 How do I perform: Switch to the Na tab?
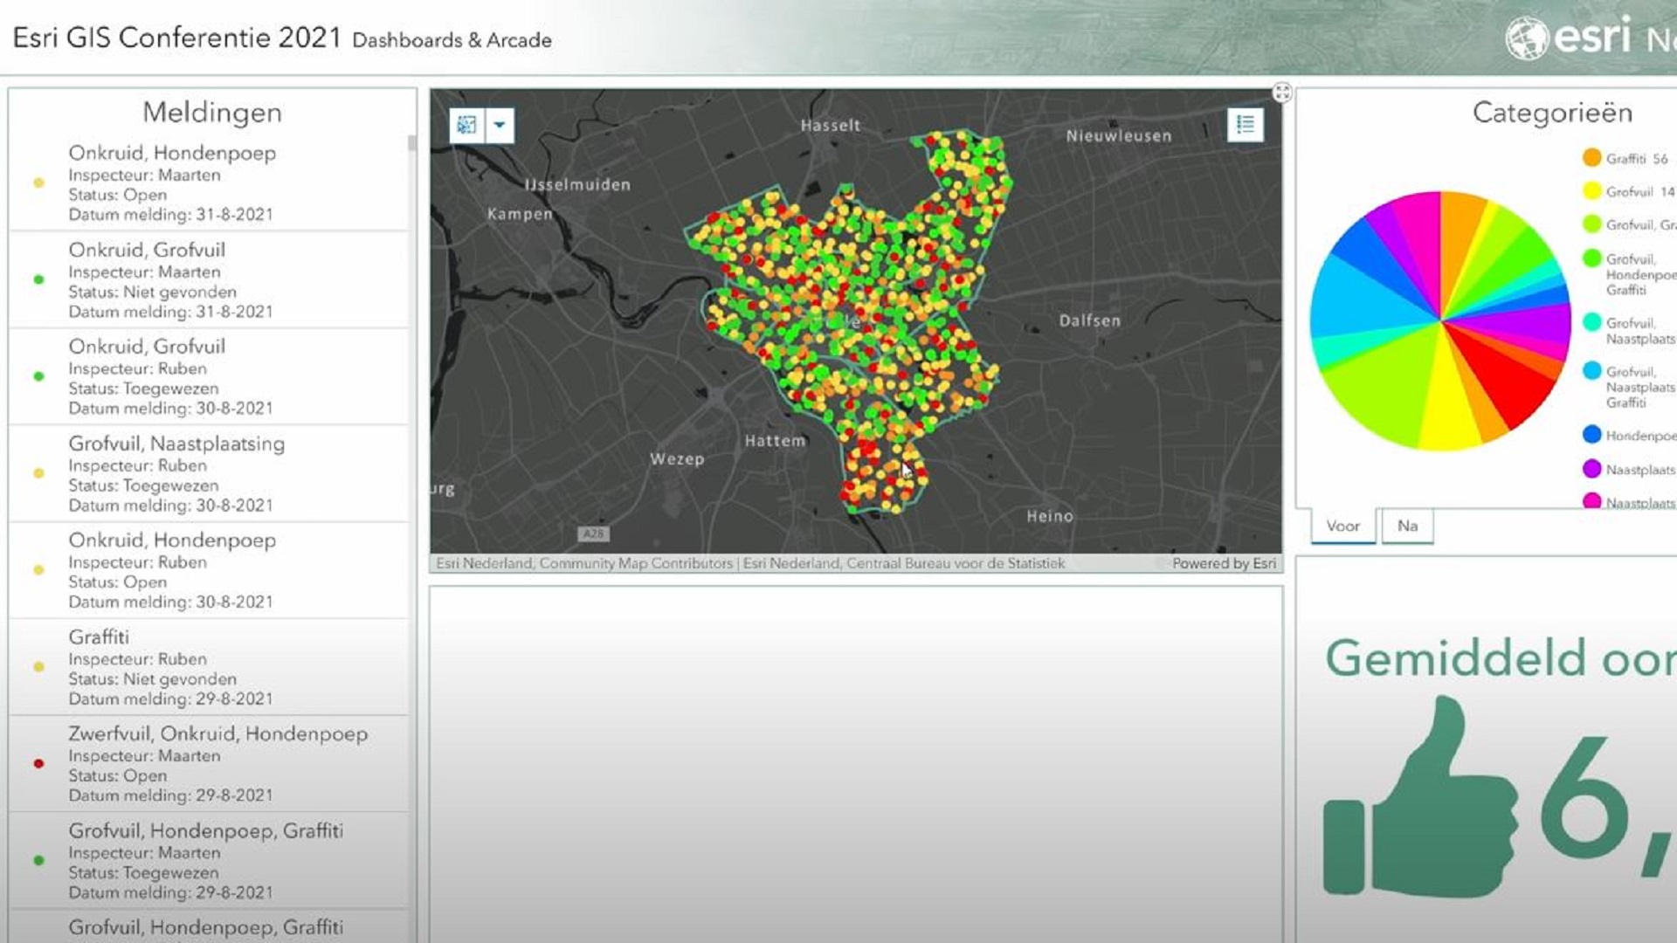click(1407, 526)
